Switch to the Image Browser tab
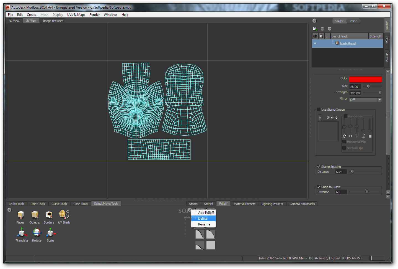 point(53,21)
